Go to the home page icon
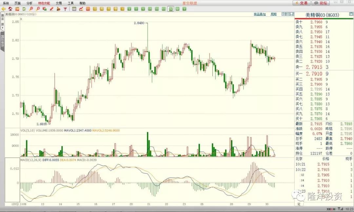This screenshot has width=354, height=212. pos(10,9)
